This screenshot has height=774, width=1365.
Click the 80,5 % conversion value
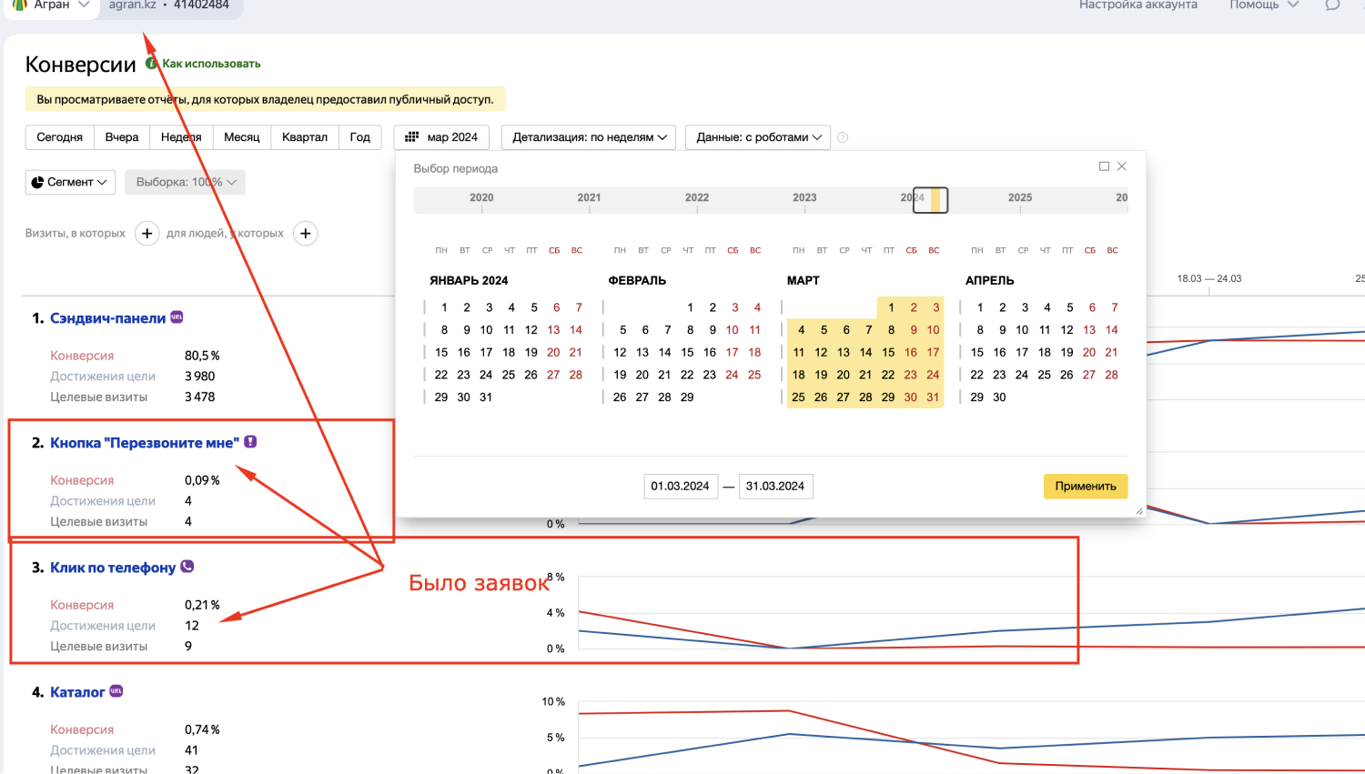click(x=202, y=356)
